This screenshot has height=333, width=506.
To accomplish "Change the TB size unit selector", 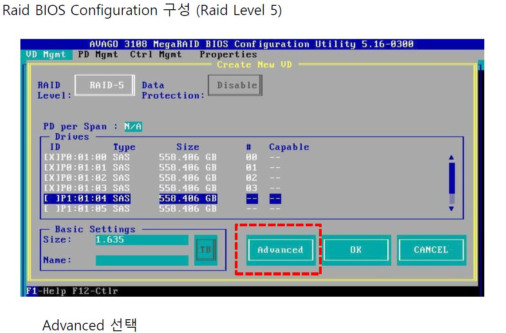I will (205, 250).
